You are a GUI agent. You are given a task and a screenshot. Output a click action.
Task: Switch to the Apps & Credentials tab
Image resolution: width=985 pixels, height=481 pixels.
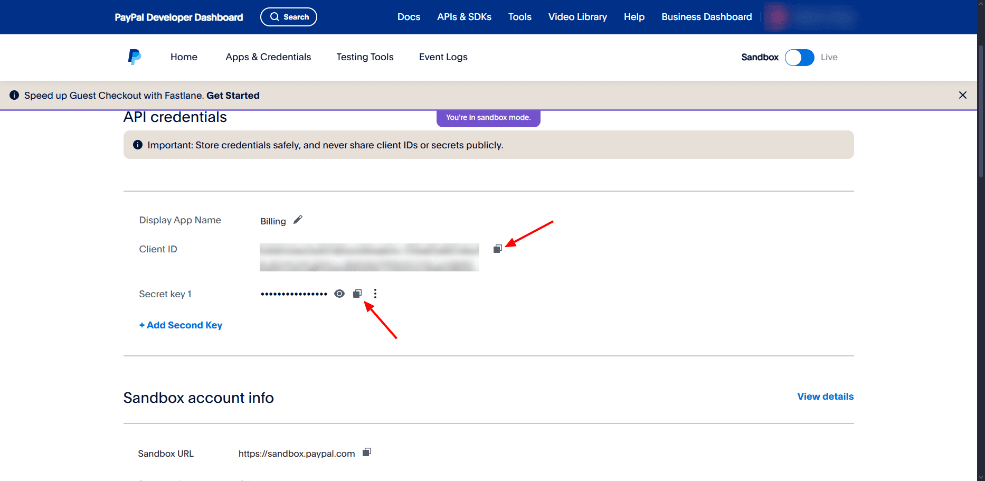point(268,56)
